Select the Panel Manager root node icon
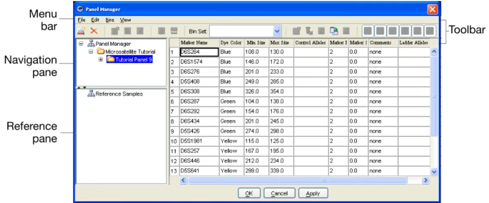The height and width of the screenshot is (203, 489). (x=91, y=44)
